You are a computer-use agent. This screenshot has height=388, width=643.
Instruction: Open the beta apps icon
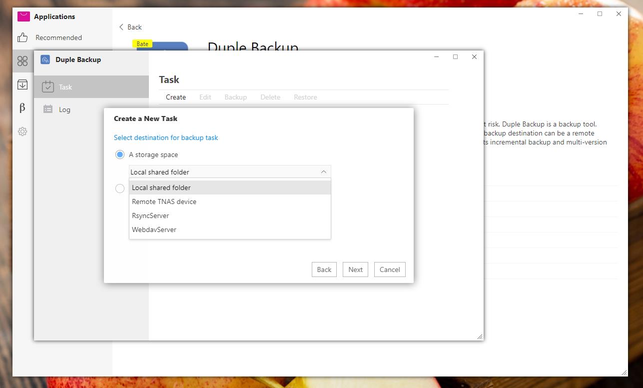click(x=22, y=108)
